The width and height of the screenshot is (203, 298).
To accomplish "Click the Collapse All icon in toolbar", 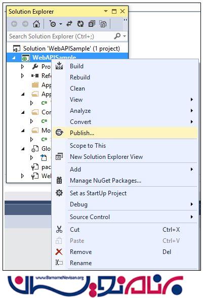I will (92, 24).
